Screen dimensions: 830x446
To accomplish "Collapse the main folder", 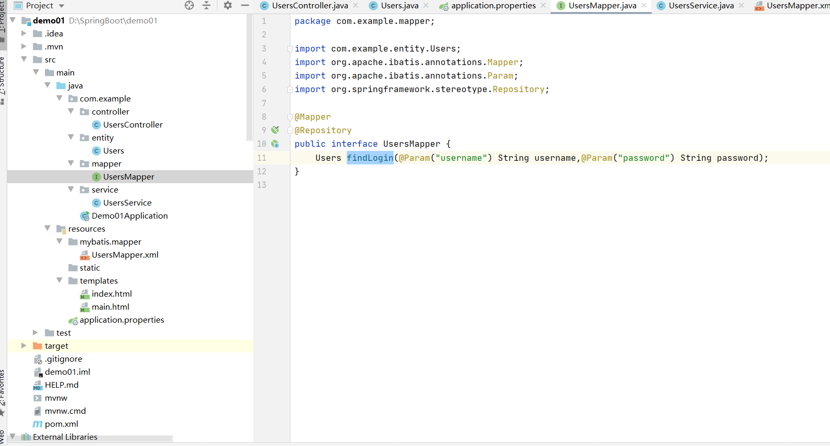I will [36, 72].
